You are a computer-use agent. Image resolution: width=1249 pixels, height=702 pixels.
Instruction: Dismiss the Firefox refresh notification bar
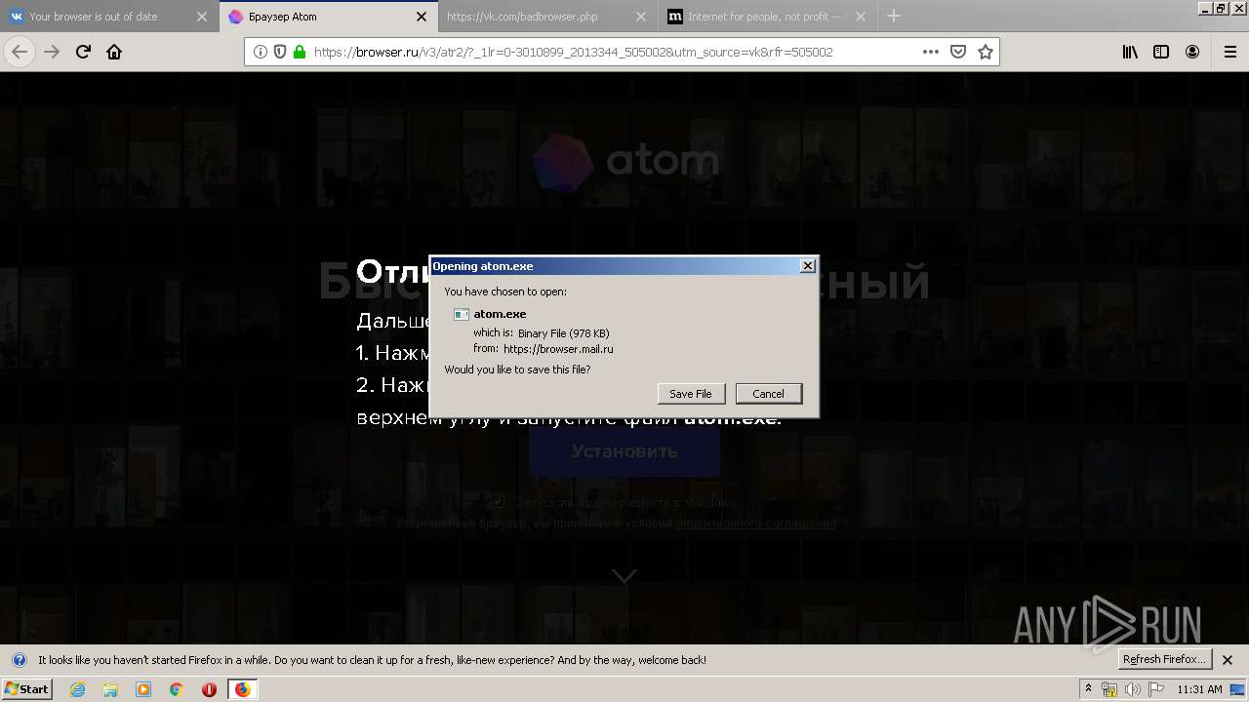(x=1228, y=660)
